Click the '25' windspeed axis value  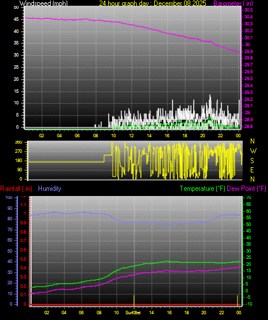(x=16, y=67)
